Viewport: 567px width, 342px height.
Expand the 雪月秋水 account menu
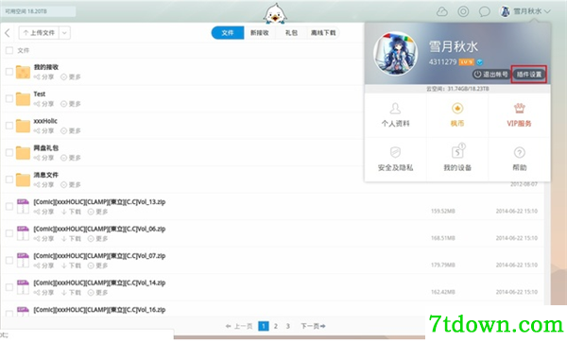(x=525, y=11)
